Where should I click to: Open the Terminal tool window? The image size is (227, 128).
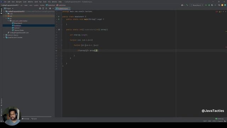click(26, 119)
